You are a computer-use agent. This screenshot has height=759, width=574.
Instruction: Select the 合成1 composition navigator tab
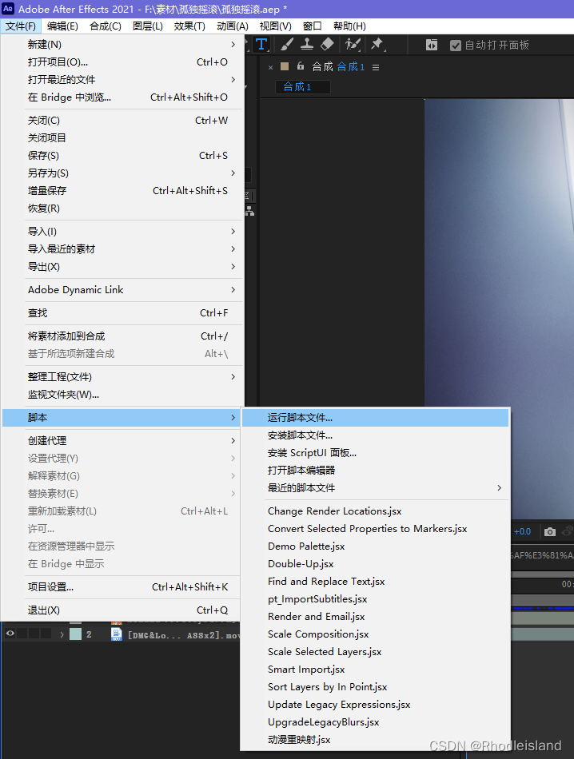pyautogui.click(x=303, y=86)
